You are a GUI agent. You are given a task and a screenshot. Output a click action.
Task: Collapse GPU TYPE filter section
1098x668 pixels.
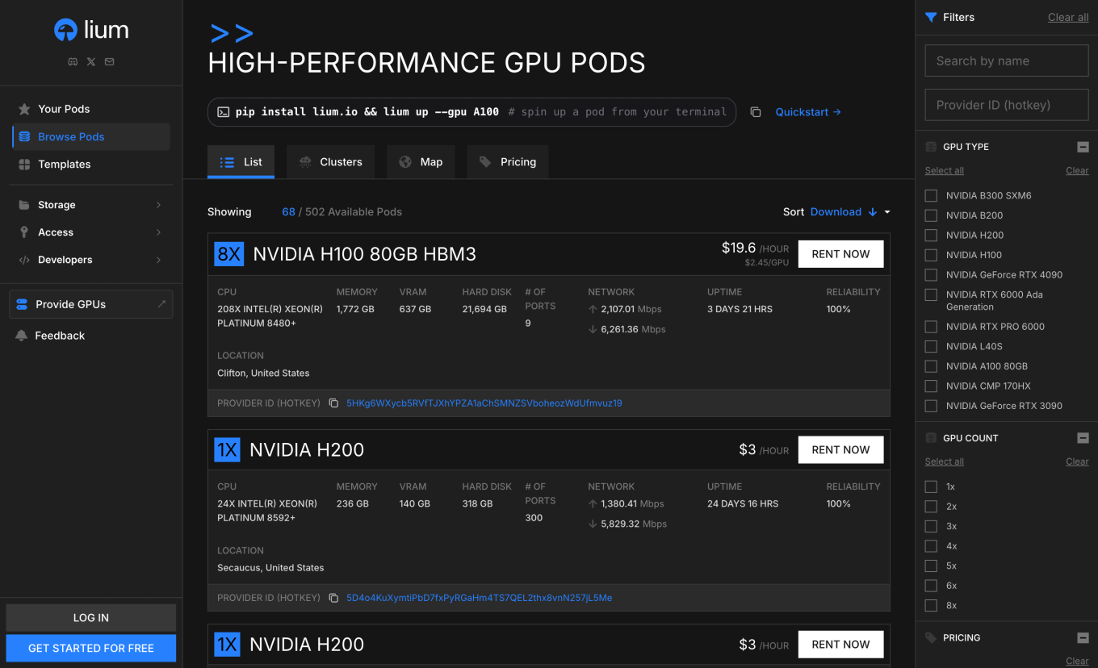[1083, 147]
